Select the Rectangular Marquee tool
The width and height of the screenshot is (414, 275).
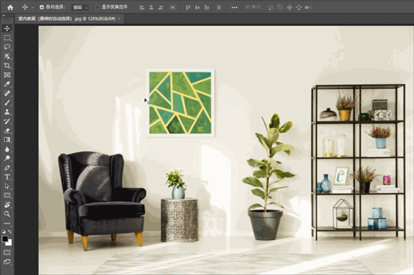7,38
